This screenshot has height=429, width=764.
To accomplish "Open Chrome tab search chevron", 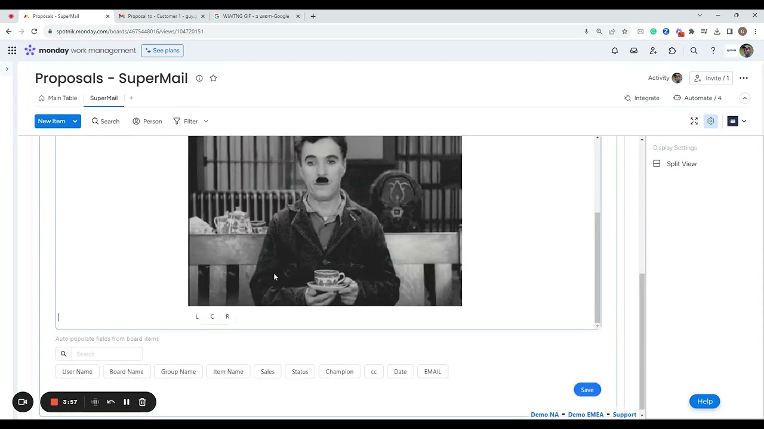I will (700, 15).
